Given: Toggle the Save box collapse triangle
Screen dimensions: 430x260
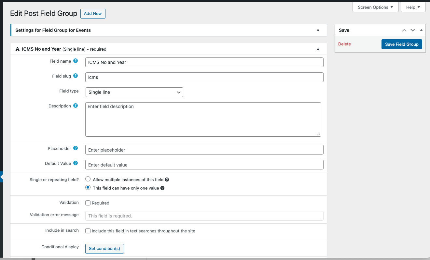Looking at the screenshot, I should [x=421, y=30].
